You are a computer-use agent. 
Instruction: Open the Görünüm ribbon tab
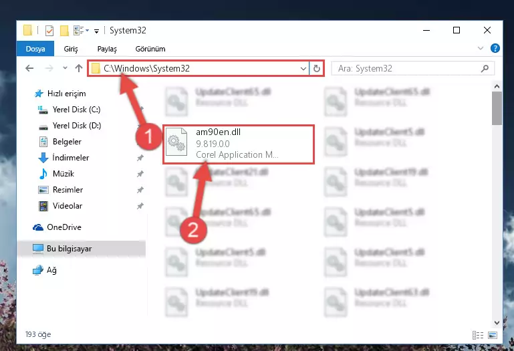coord(150,49)
